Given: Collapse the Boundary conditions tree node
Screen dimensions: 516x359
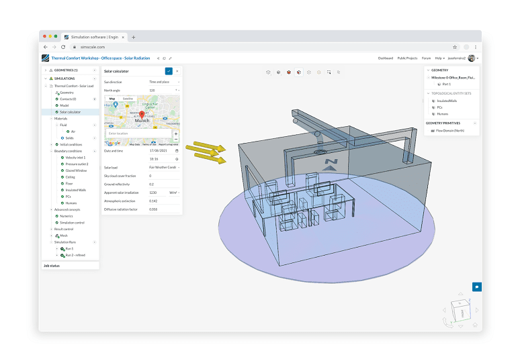Looking at the screenshot, I should [x=51, y=150].
